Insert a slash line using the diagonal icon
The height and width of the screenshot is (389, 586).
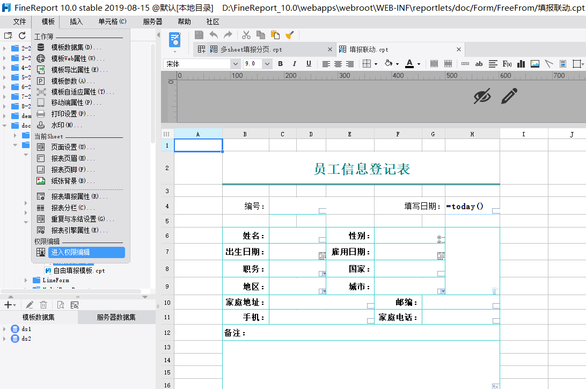pyautogui.click(x=548, y=64)
